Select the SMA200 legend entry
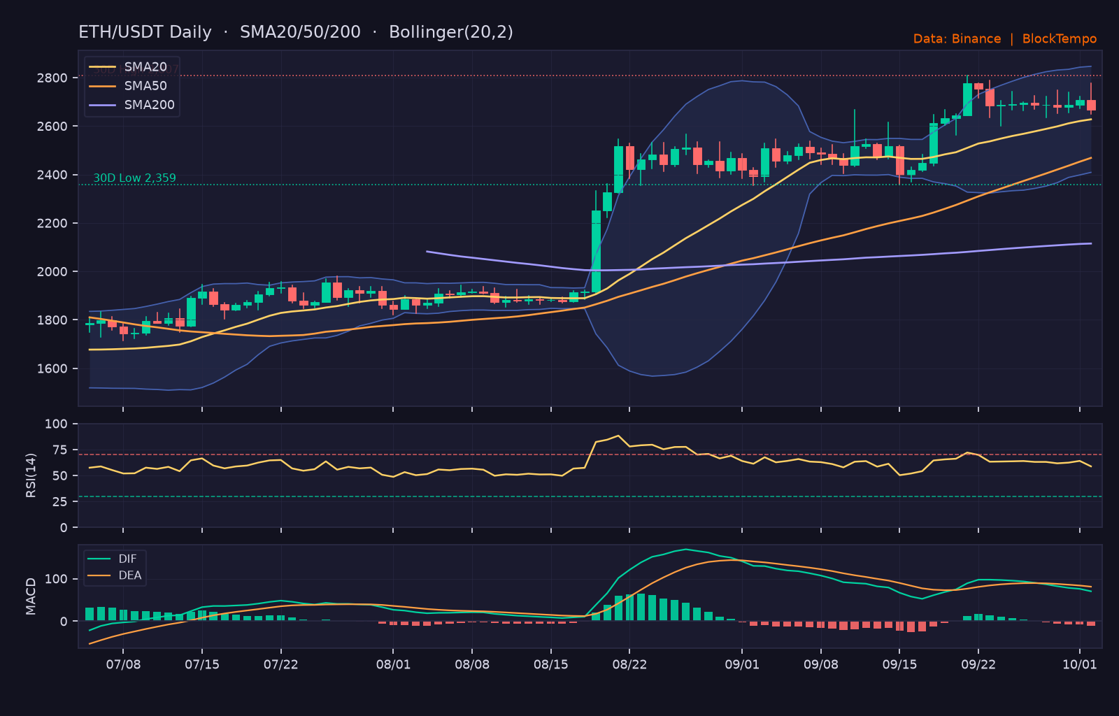 (x=131, y=105)
